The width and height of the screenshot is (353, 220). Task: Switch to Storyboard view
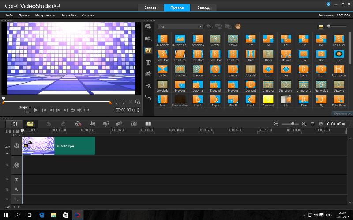[x=14, y=124]
